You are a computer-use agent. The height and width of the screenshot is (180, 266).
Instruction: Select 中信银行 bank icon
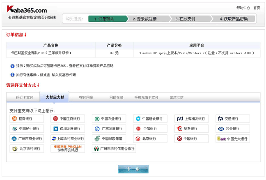coord(150,129)
